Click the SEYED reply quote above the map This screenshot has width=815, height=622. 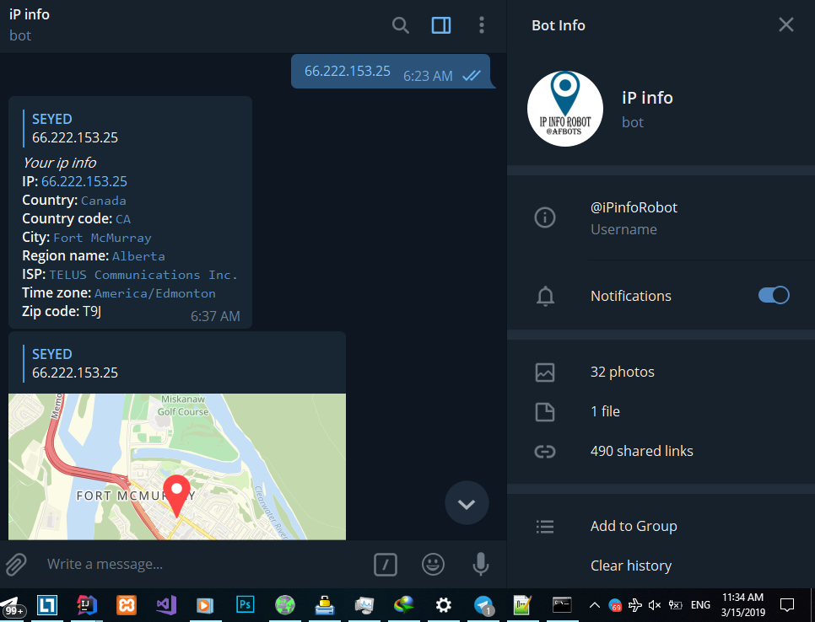click(75, 363)
